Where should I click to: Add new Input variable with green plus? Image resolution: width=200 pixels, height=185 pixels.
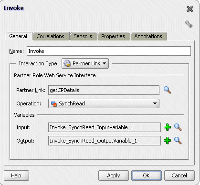point(167,127)
